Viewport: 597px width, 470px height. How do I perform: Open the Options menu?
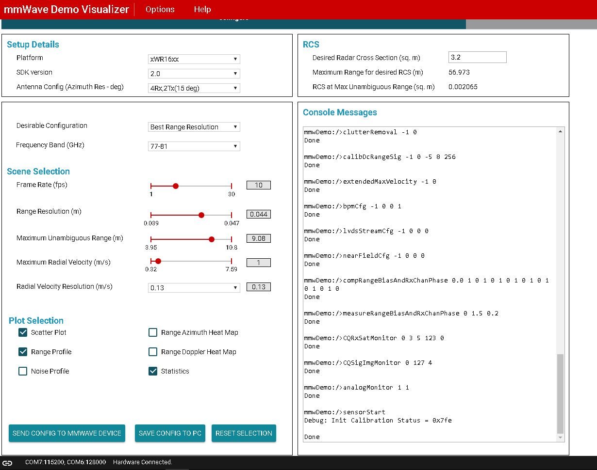(160, 9)
